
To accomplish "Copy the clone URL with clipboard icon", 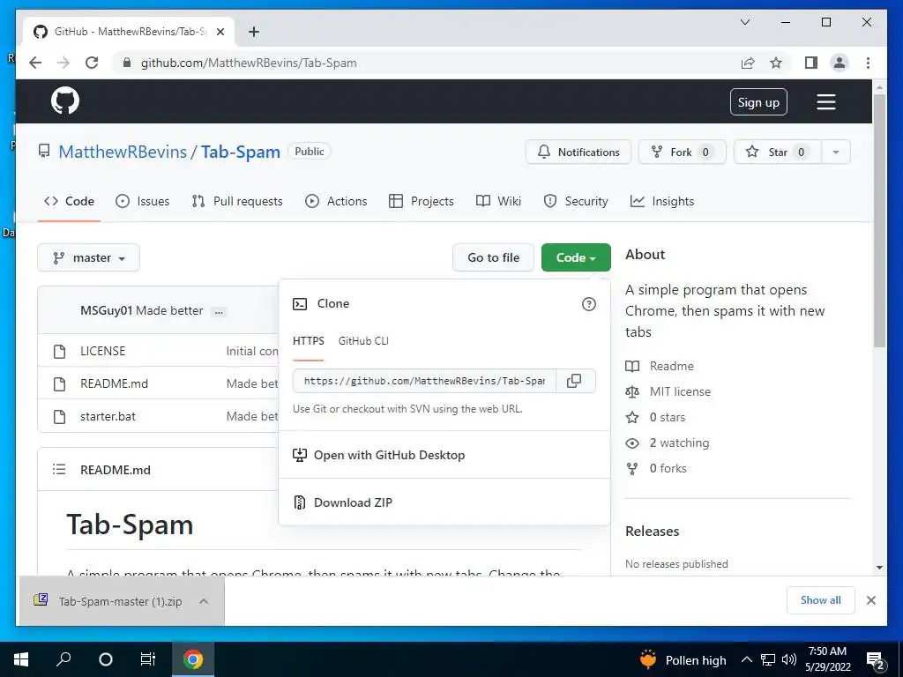I will [574, 381].
